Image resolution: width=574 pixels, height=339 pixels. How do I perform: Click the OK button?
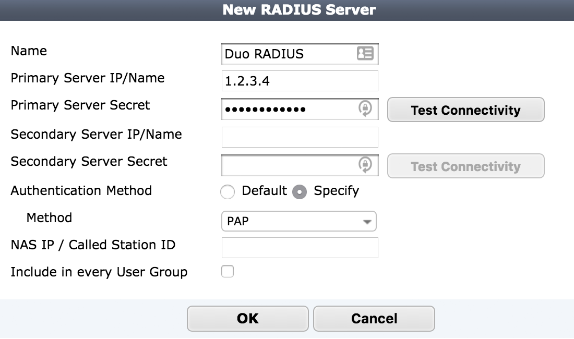(247, 318)
